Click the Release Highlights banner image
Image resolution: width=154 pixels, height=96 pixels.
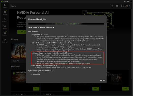(66, 24)
